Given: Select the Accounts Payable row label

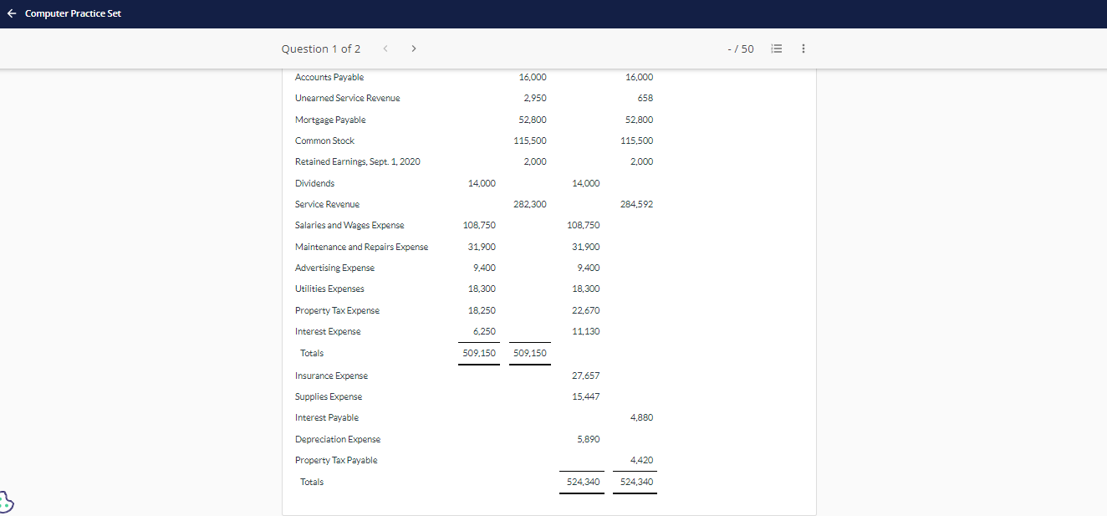Looking at the screenshot, I should point(329,77).
